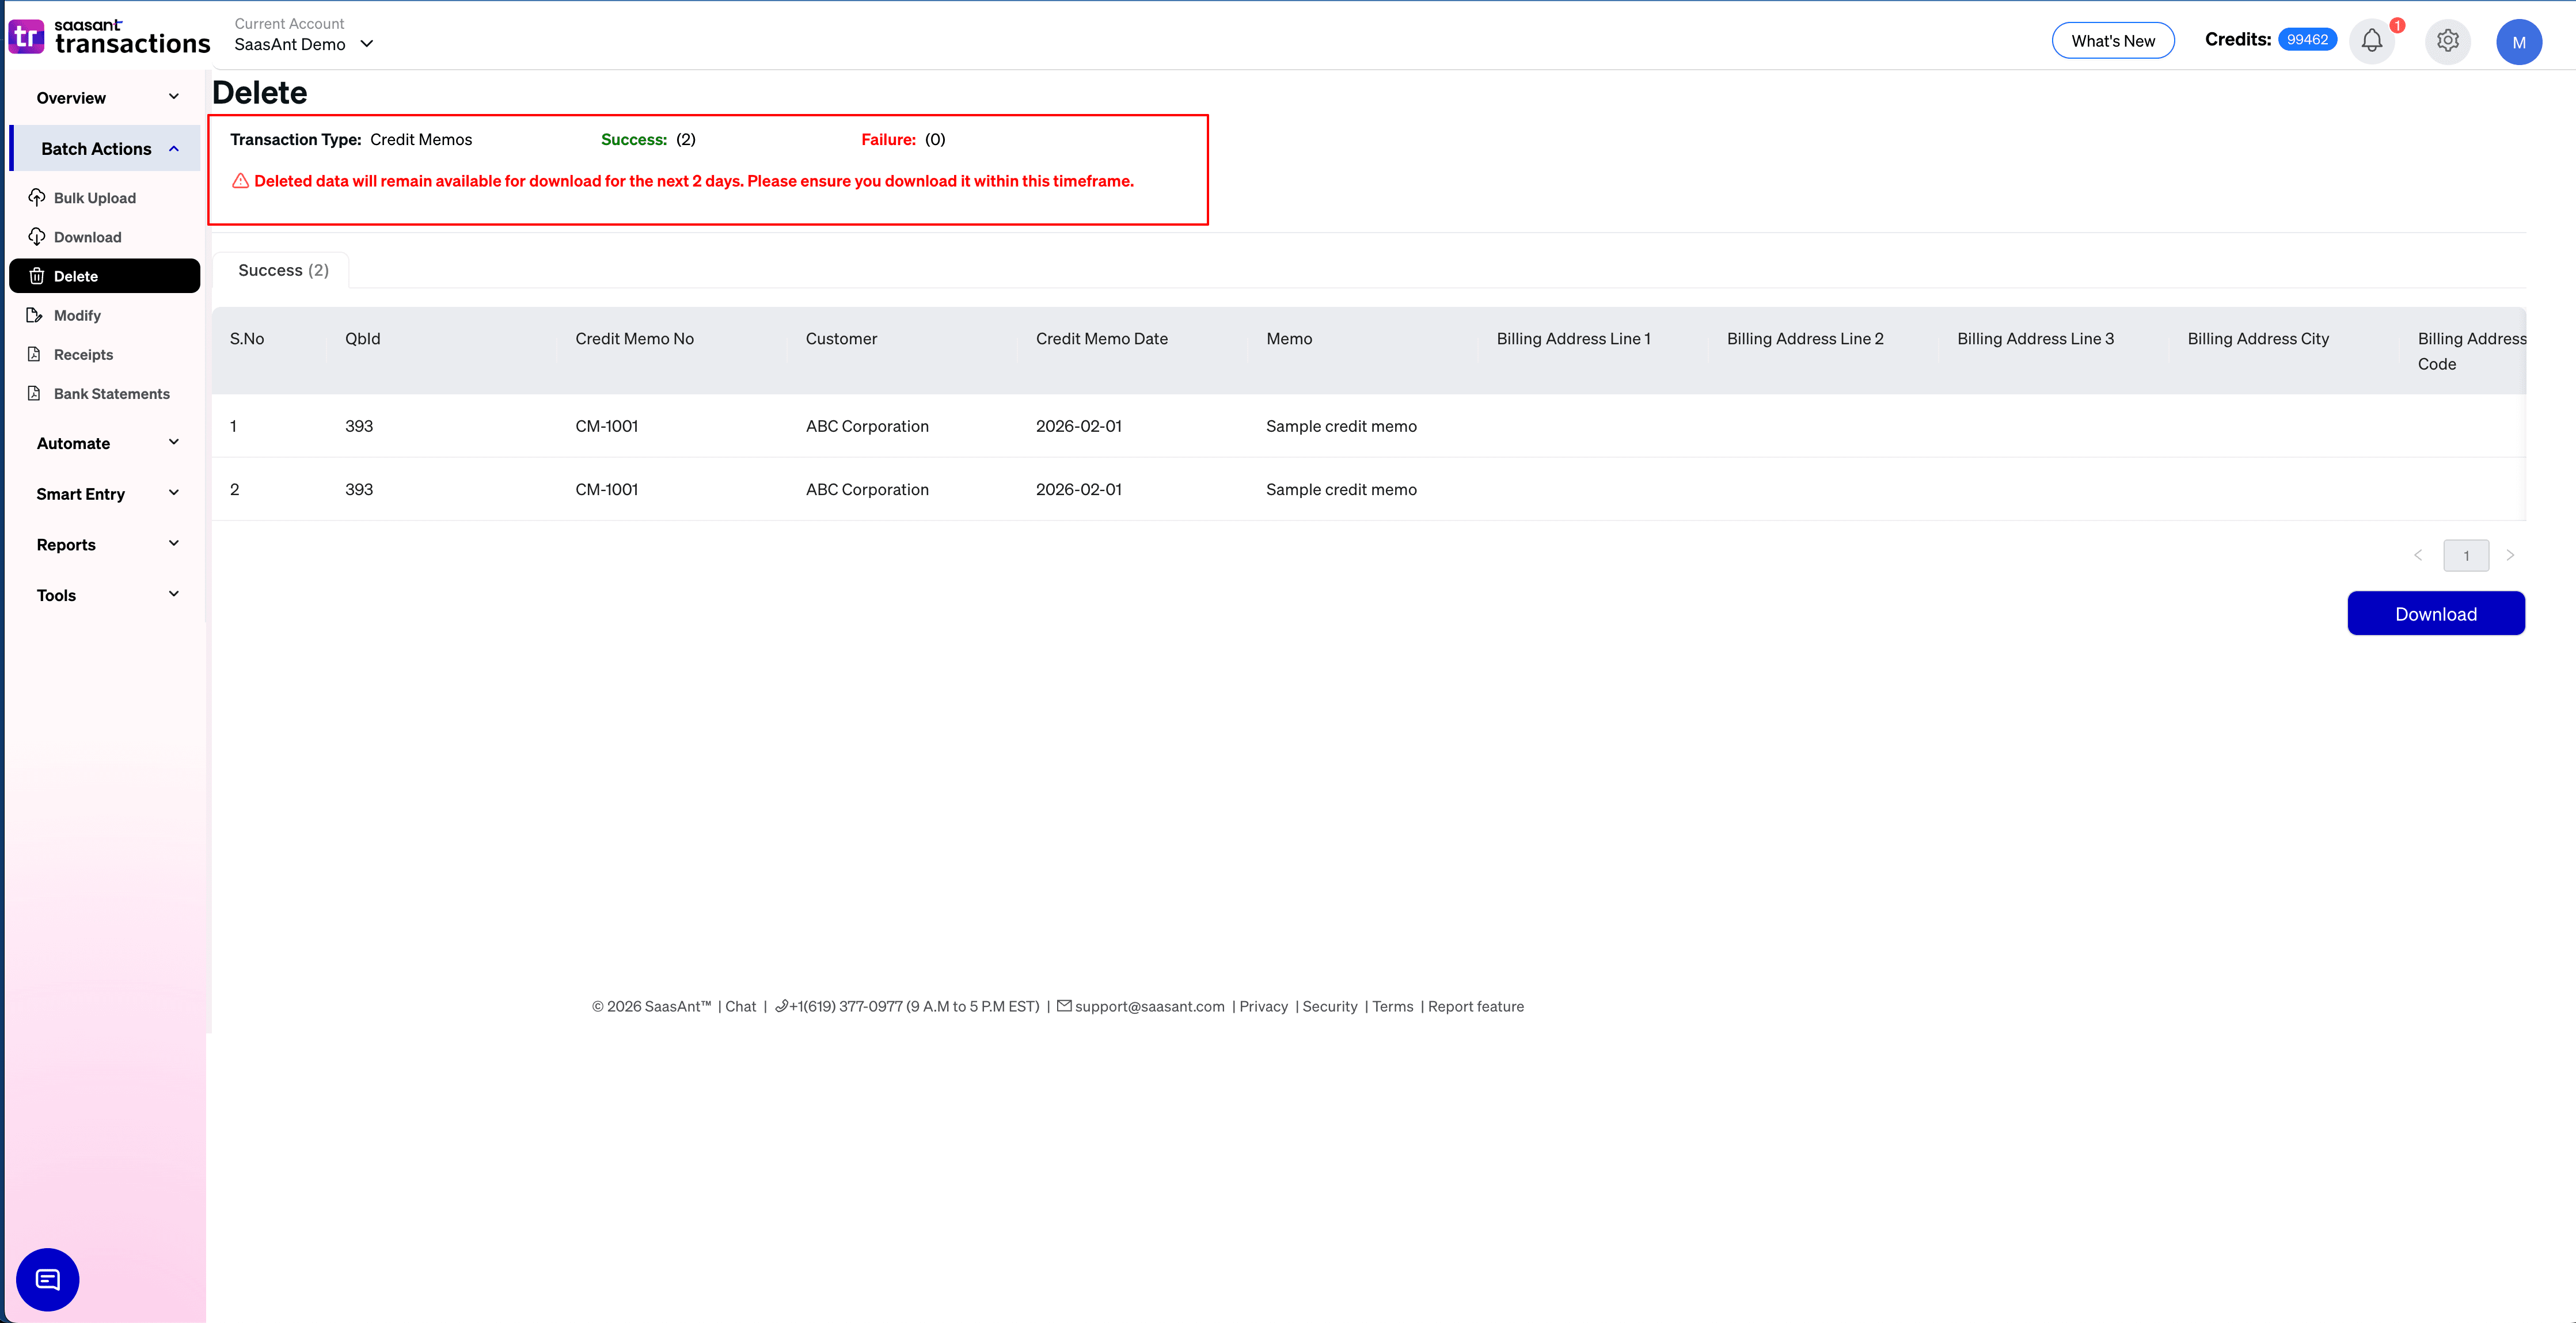Open the notification bell
Screen dimensions: 2576x1323
(x=2372, y=41)
